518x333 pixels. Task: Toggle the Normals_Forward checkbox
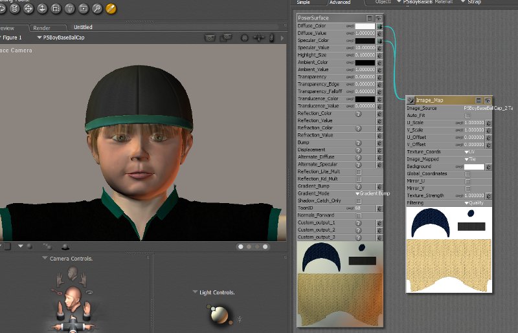(x=359, y=215)
